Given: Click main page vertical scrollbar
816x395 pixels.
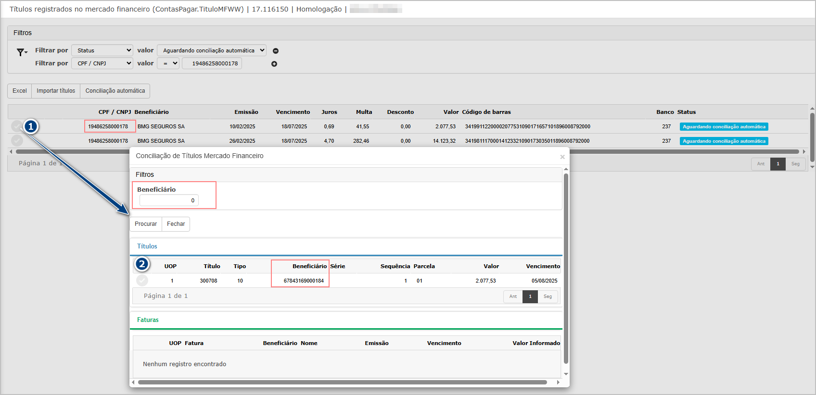Looking at the screenshot, I should tap(812, 137).
